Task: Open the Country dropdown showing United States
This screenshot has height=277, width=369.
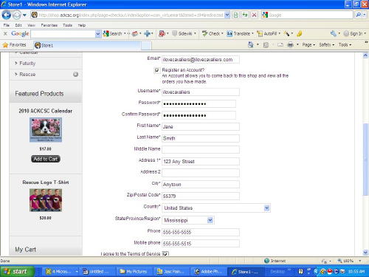Action: [x=266, y=208]
